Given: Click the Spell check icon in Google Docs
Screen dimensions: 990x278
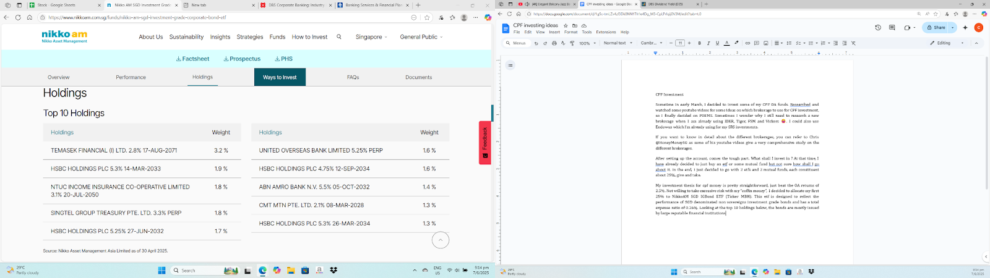Looking at the screenshot, I should (563, 43).
